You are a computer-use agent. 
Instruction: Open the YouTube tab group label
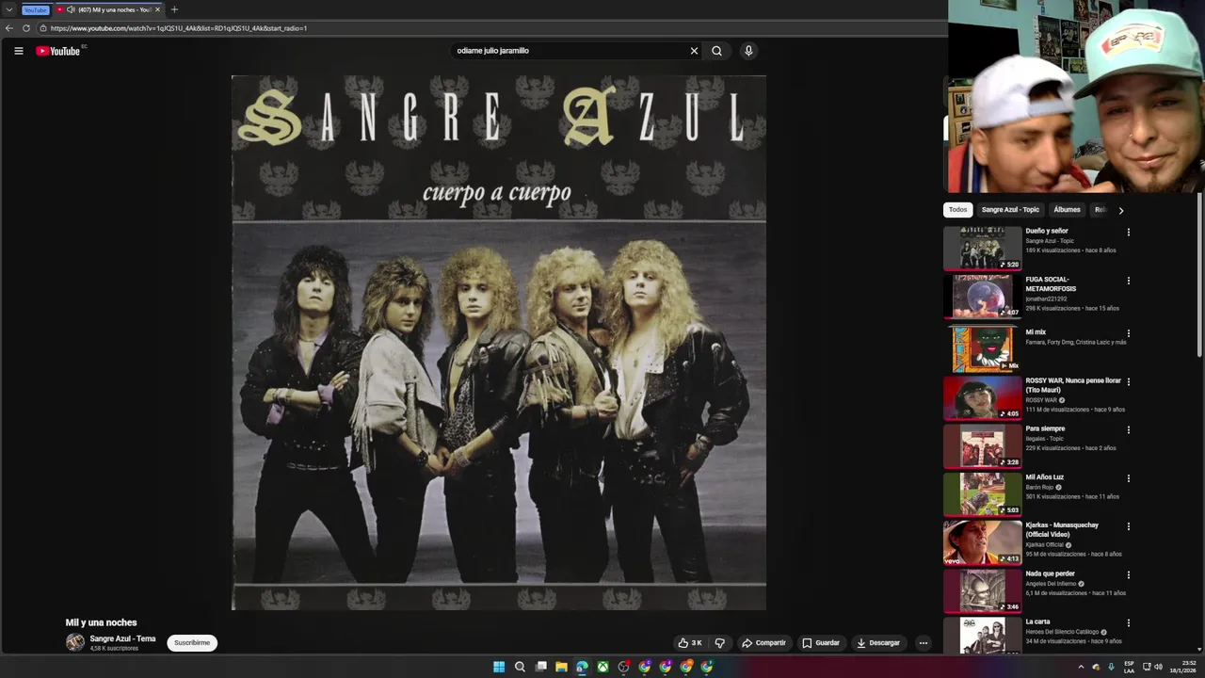click(x=35, y=9)
